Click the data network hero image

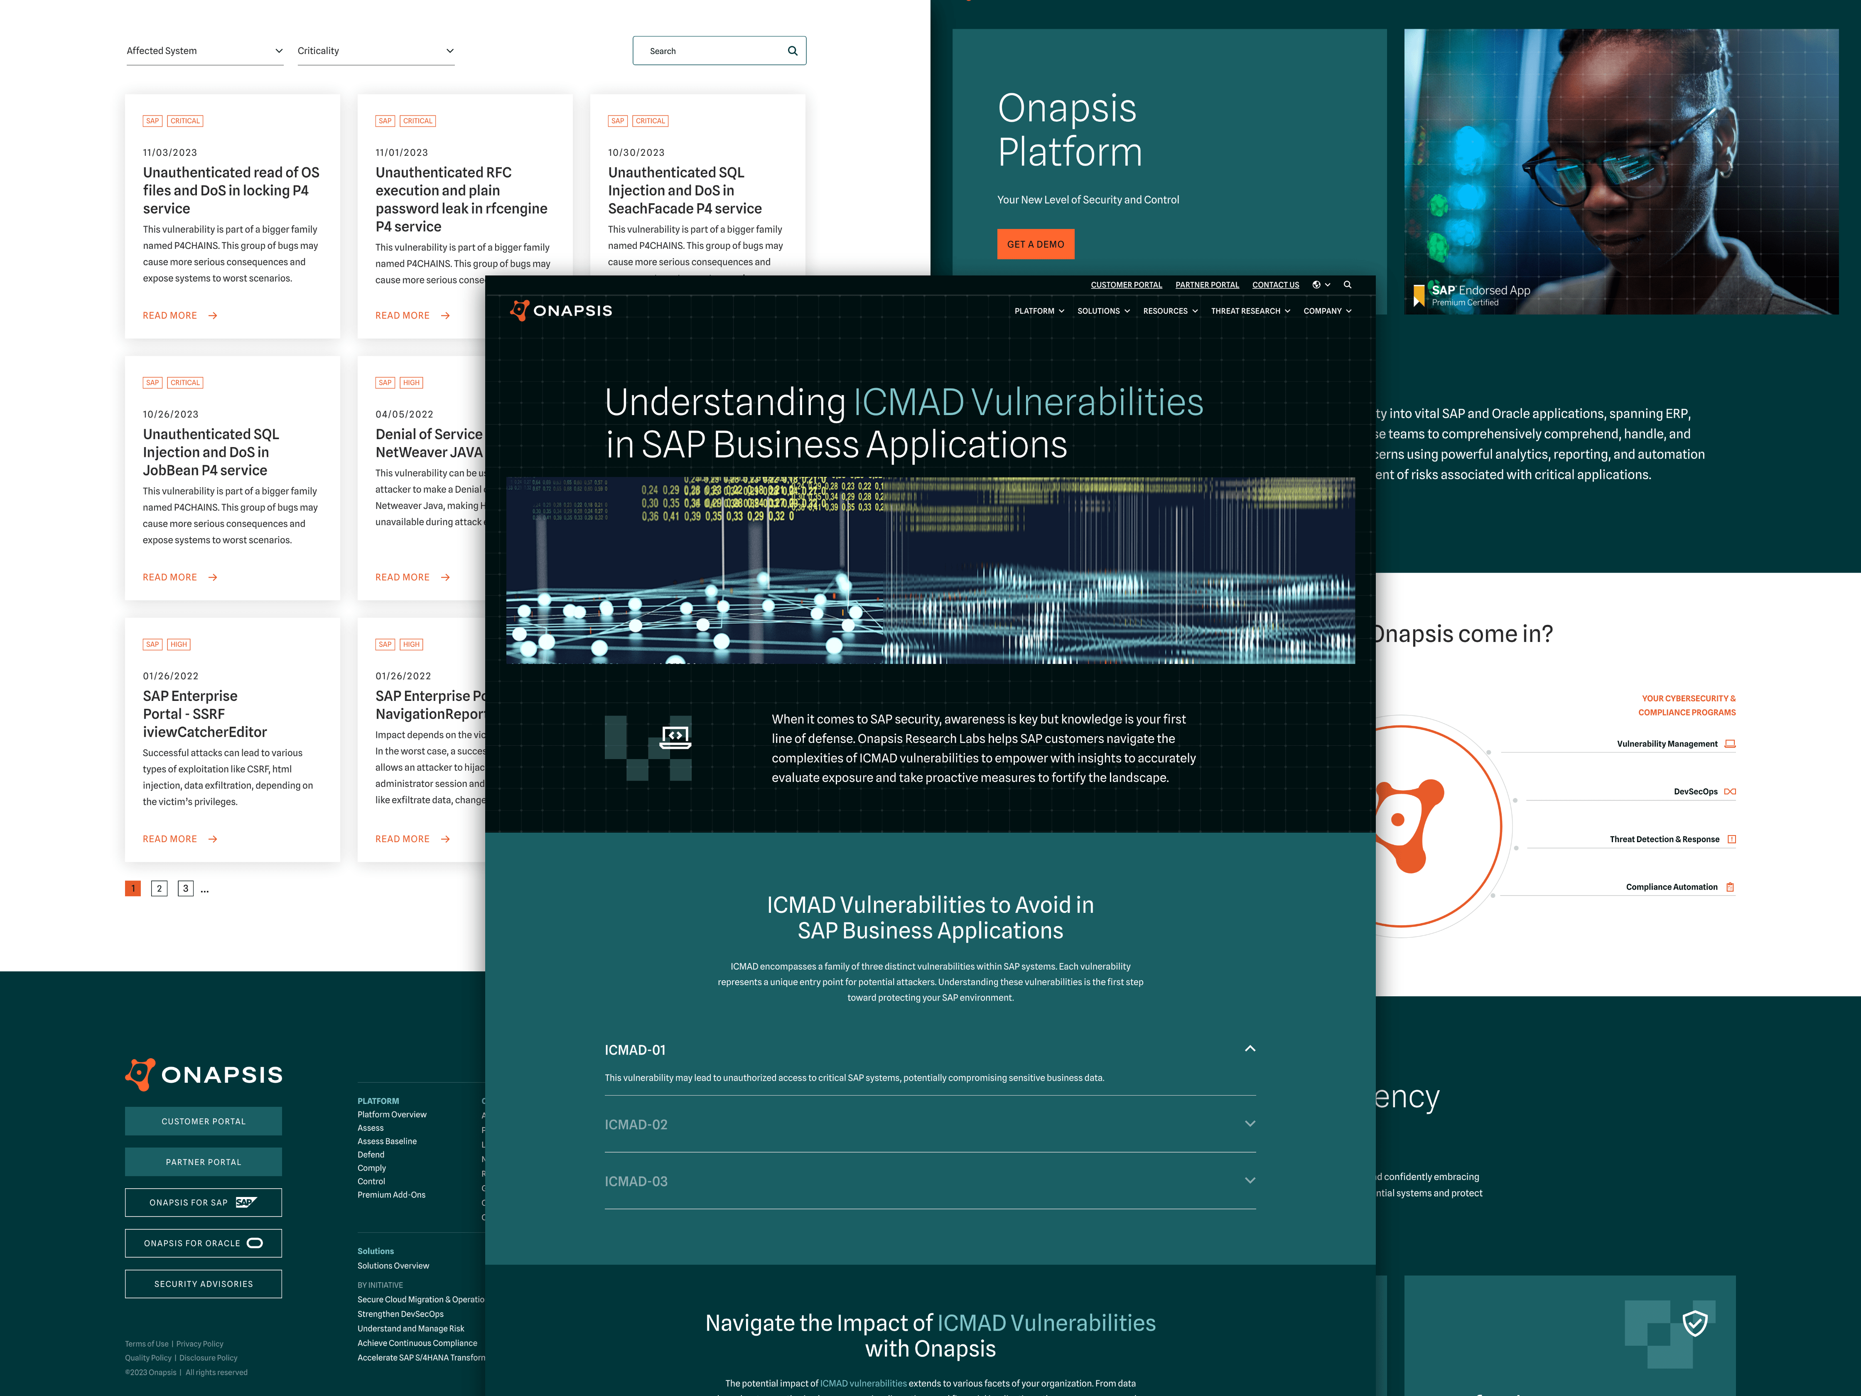[x=930, y=570]
